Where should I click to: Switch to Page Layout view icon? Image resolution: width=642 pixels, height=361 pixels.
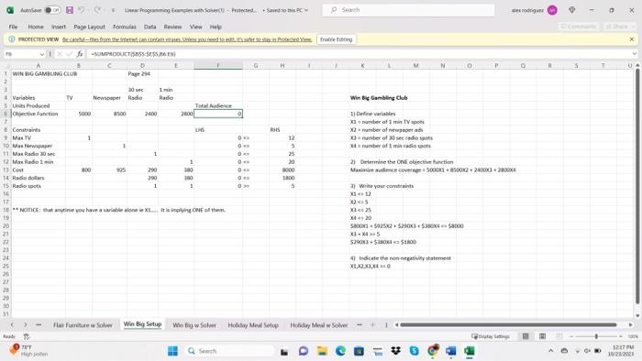(x=543, y=336)
